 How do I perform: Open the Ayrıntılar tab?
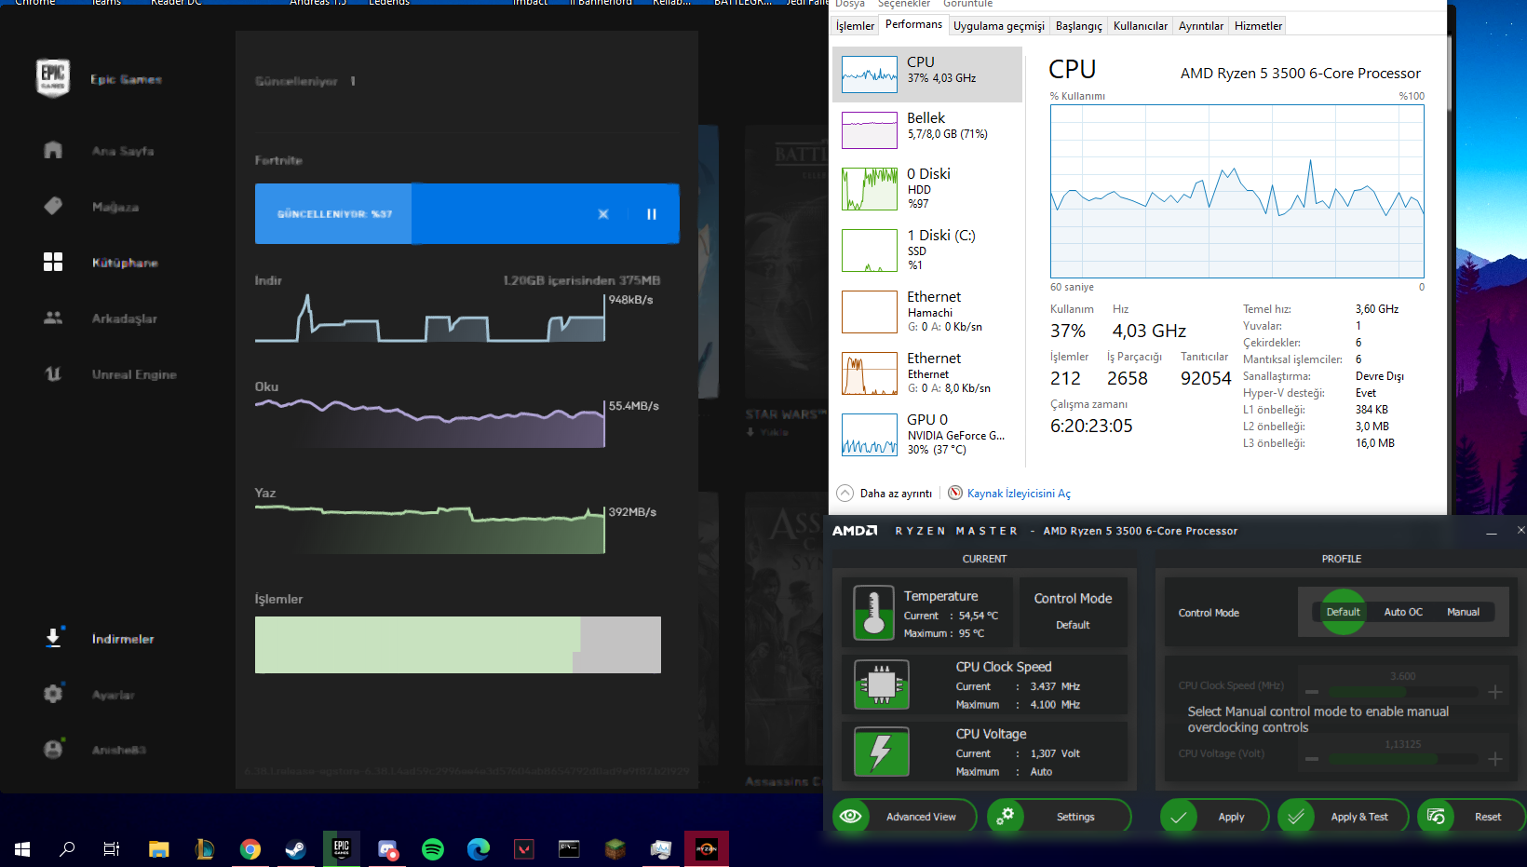pyautogui.click(x=1201, y=26)
